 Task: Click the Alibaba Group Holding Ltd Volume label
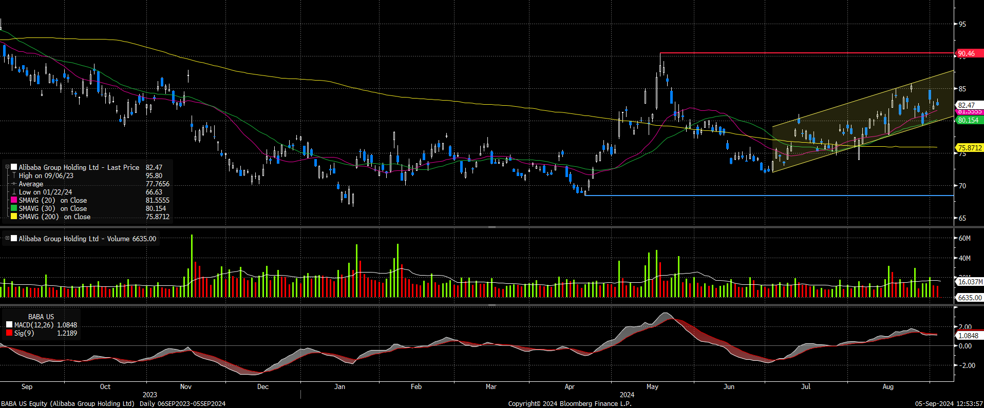click(x=74, y=239)
